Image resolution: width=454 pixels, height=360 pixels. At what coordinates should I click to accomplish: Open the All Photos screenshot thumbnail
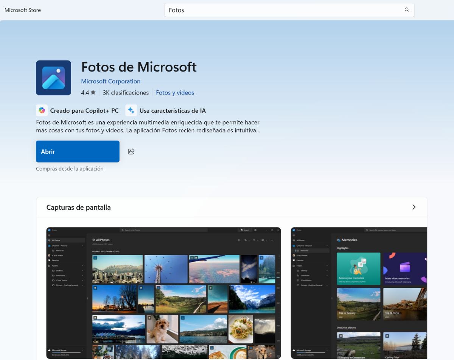coord(163,293)
